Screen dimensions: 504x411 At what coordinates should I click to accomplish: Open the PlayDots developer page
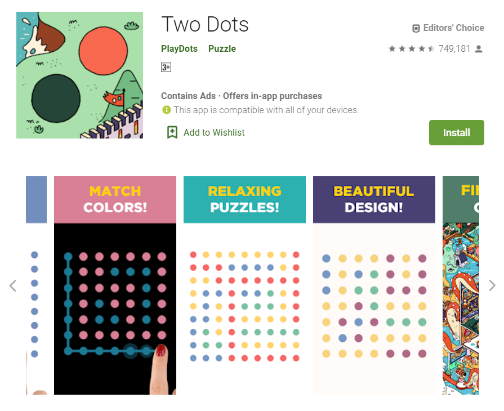[x=179, y=49]
